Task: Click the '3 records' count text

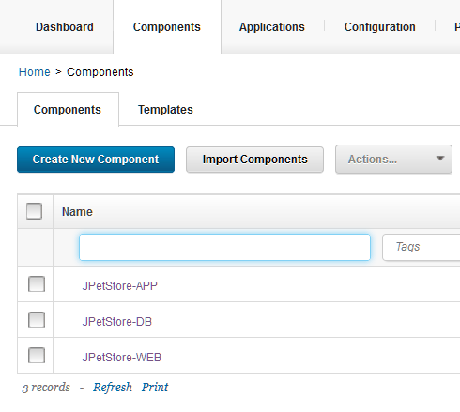Action: tap(46, 388)
